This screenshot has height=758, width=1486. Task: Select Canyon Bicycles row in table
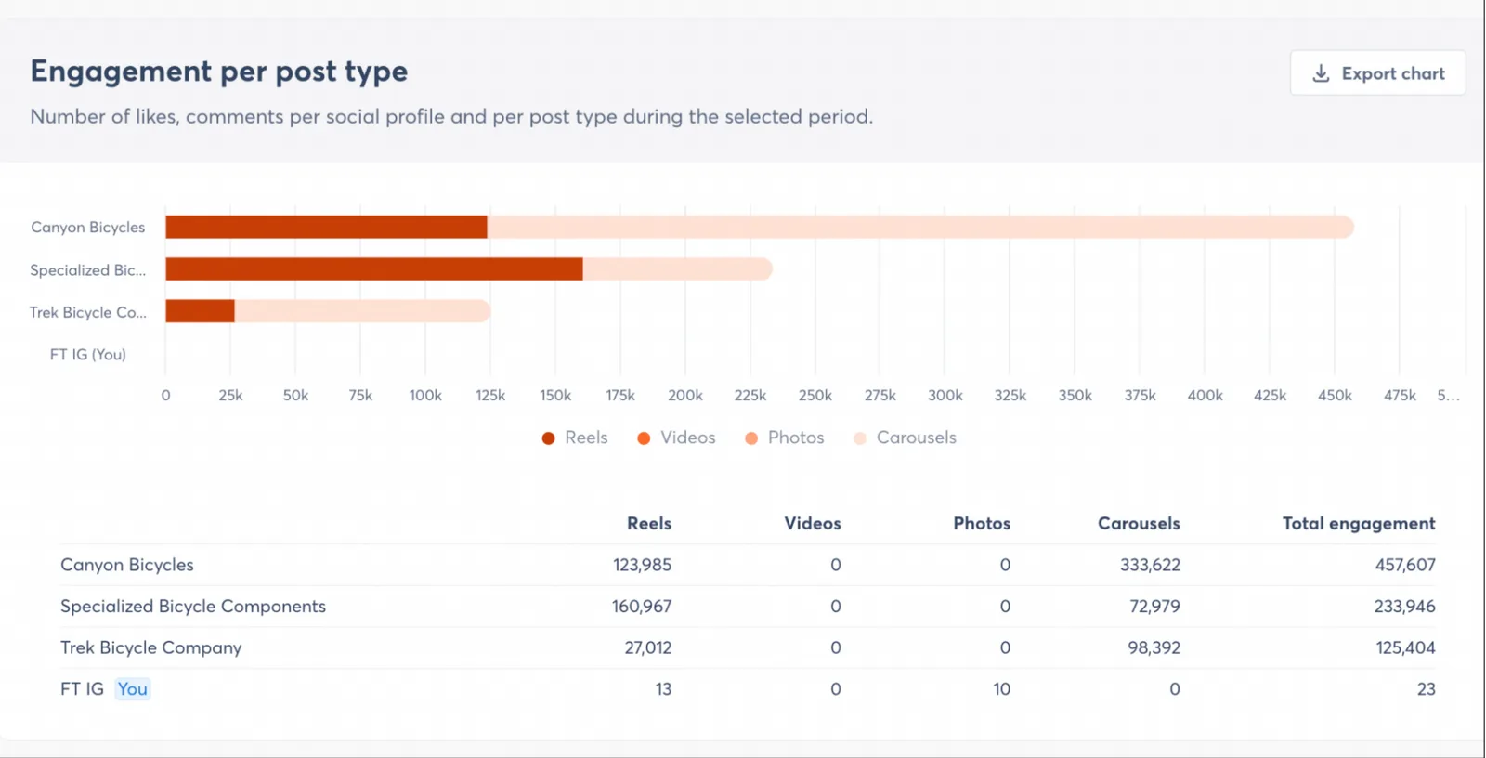[127, 565]
